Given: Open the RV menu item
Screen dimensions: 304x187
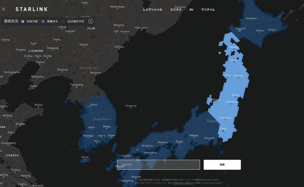Looking at the screenshot, I should (x=192, y=10).
